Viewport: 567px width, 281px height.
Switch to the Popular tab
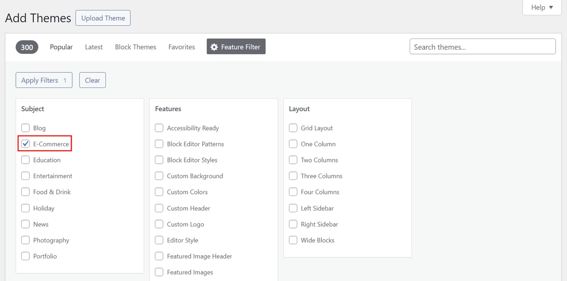pyautogui.click(x=61, y=47)
